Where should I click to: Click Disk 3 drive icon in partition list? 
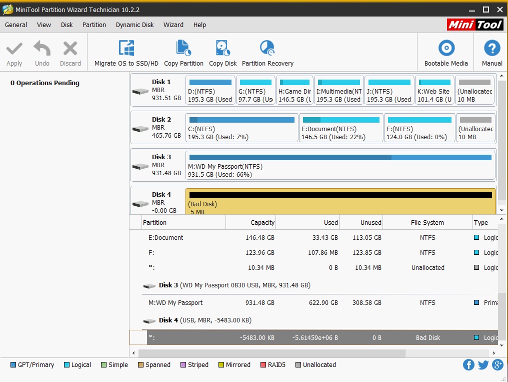pyautogui.click(x=149, y=286)
